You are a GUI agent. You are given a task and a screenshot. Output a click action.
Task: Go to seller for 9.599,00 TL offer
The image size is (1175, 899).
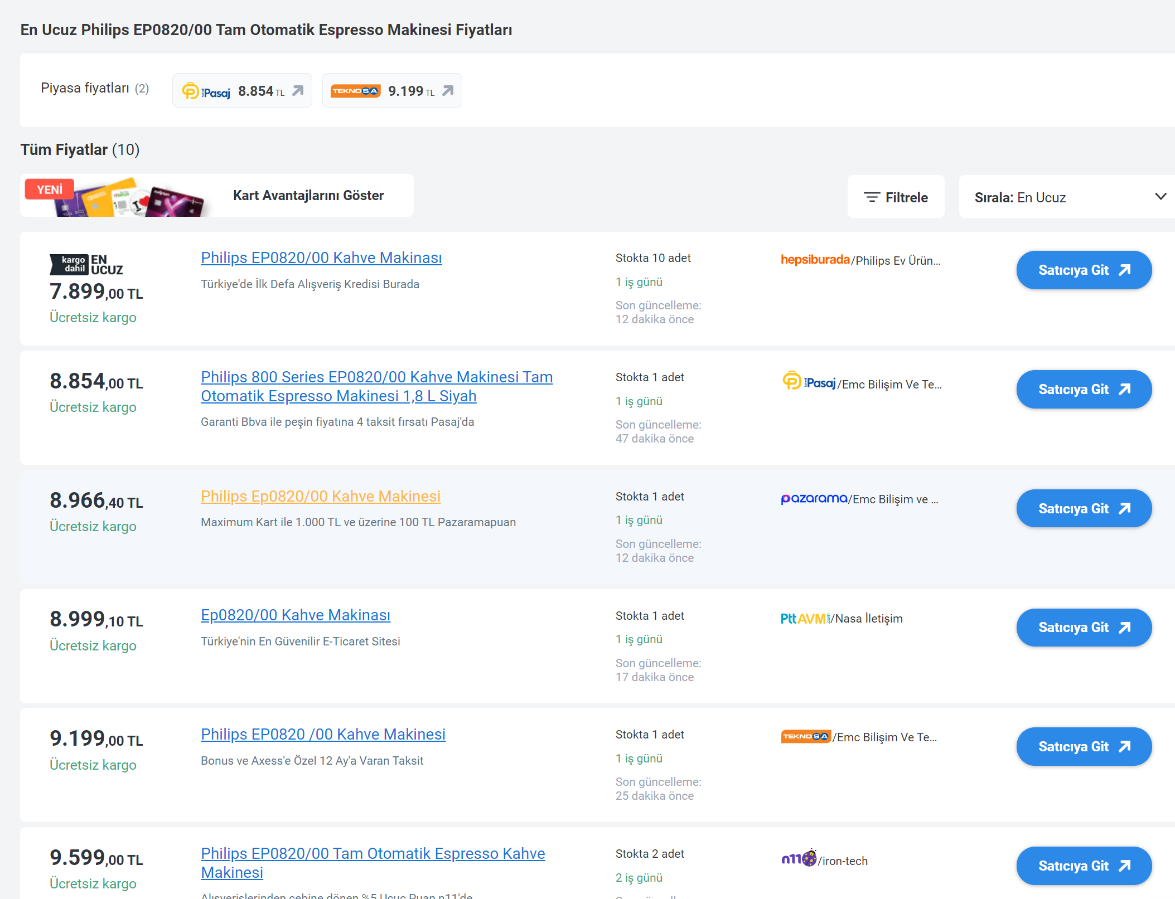point(1084,866)
